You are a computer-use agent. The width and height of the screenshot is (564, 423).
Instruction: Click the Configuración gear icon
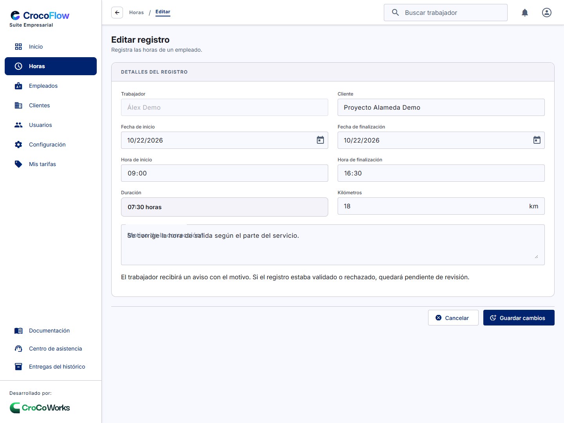18,145
